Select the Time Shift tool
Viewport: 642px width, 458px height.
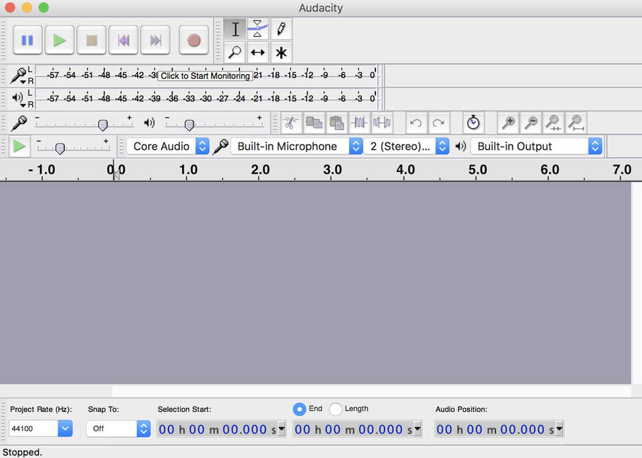click(257, 52)
